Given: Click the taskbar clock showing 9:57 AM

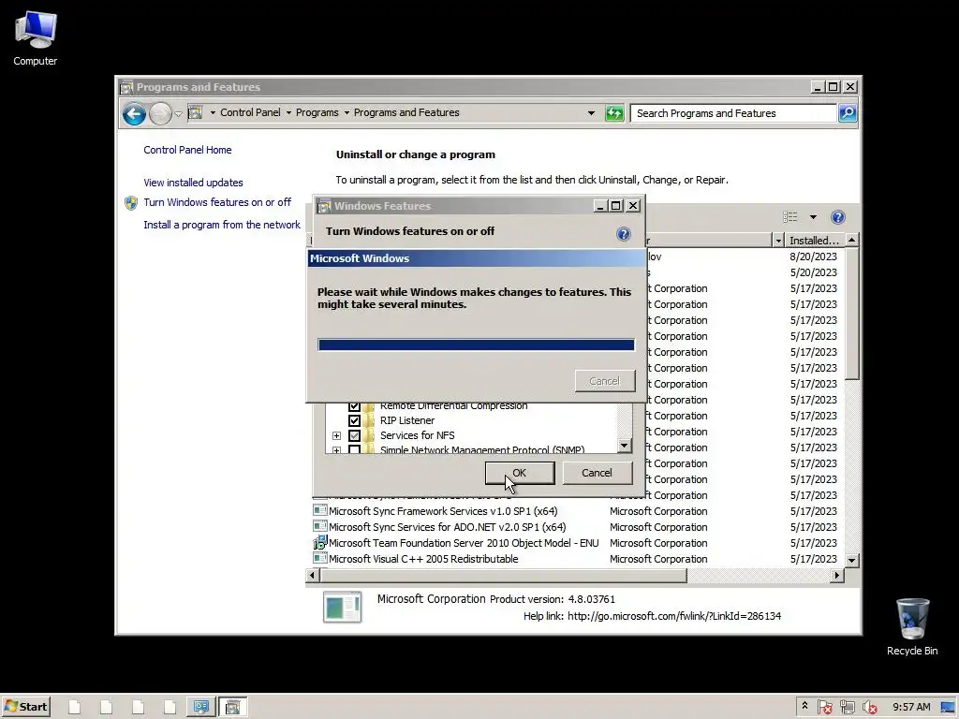Looking at the screenshot, I should pyautogui.click(x=910, y=708).
